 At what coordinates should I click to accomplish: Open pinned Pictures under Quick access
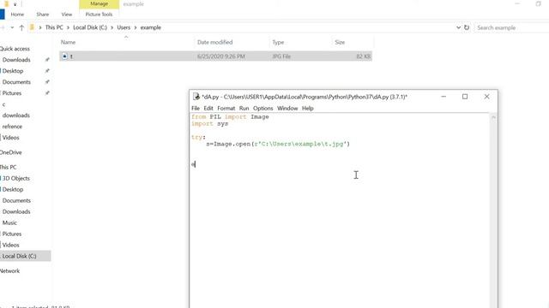coord(11,93)
